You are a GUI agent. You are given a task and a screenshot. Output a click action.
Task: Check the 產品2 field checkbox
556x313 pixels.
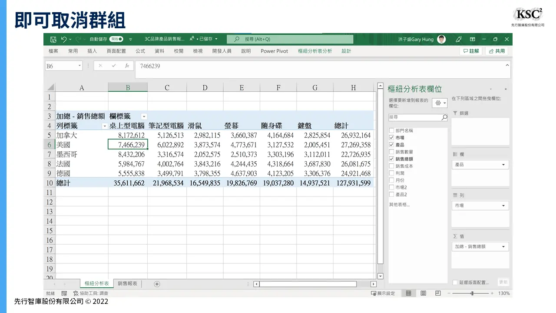(391, 194)
